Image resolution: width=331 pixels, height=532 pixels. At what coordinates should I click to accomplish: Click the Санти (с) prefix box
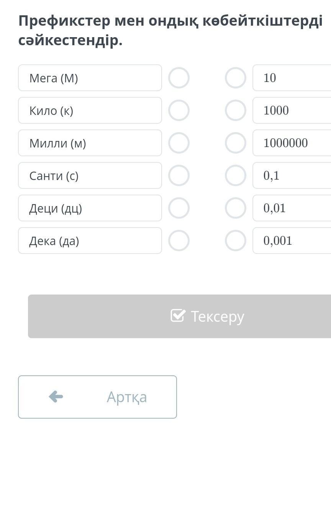coord(90,175)
